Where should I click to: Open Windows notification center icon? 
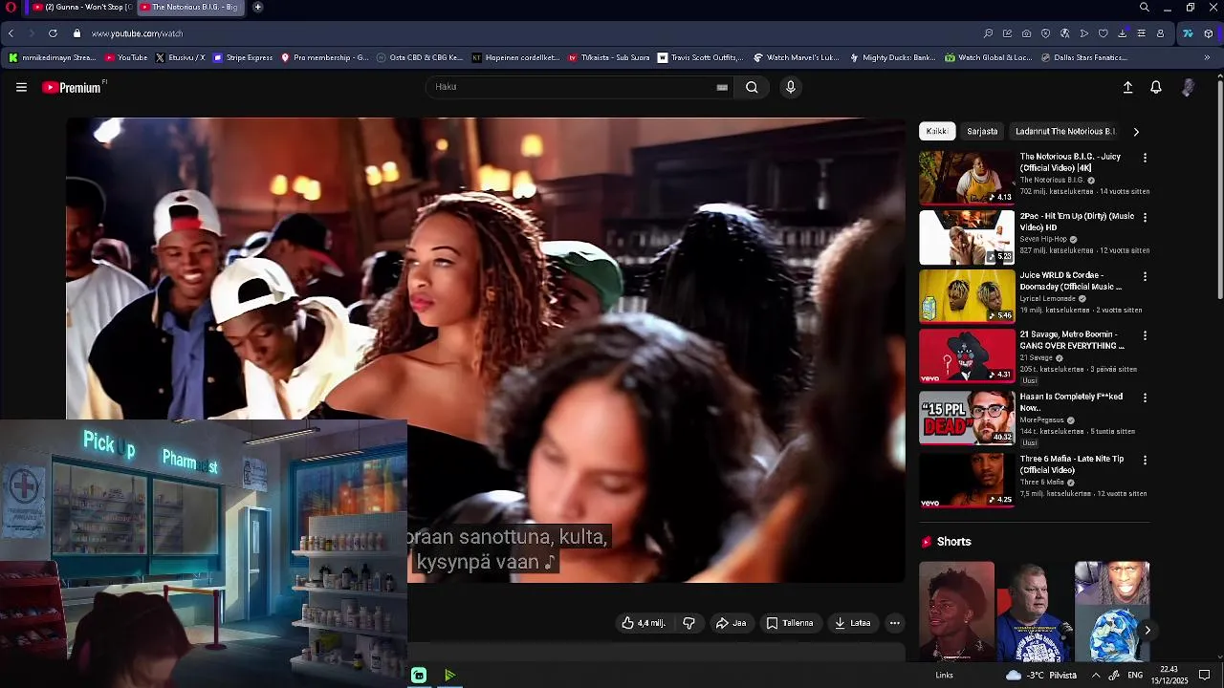coord(1205,676)
